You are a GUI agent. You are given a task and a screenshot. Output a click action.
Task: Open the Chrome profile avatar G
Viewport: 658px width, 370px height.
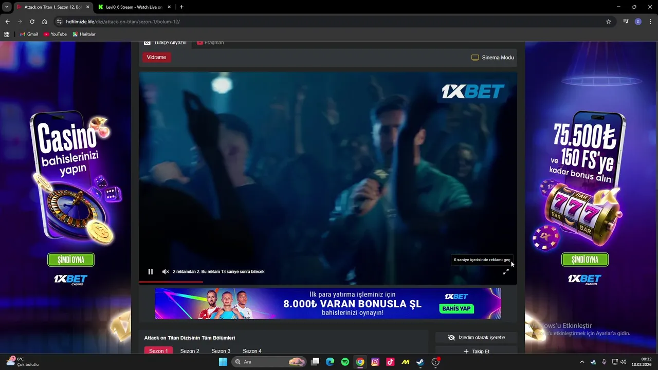point(638,22)
